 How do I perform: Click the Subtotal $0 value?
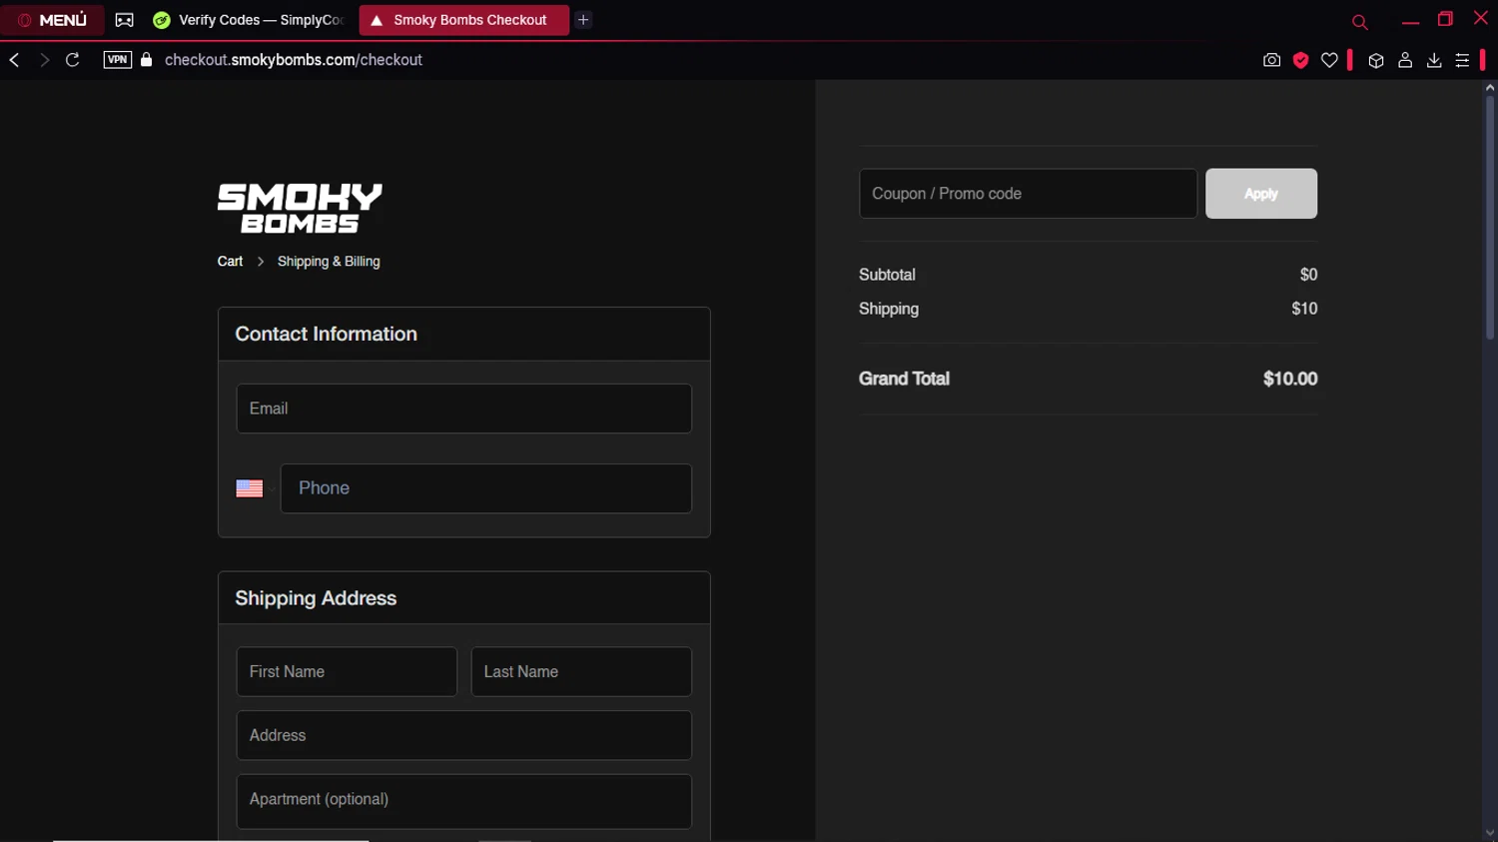click(x=1308, y=275)
